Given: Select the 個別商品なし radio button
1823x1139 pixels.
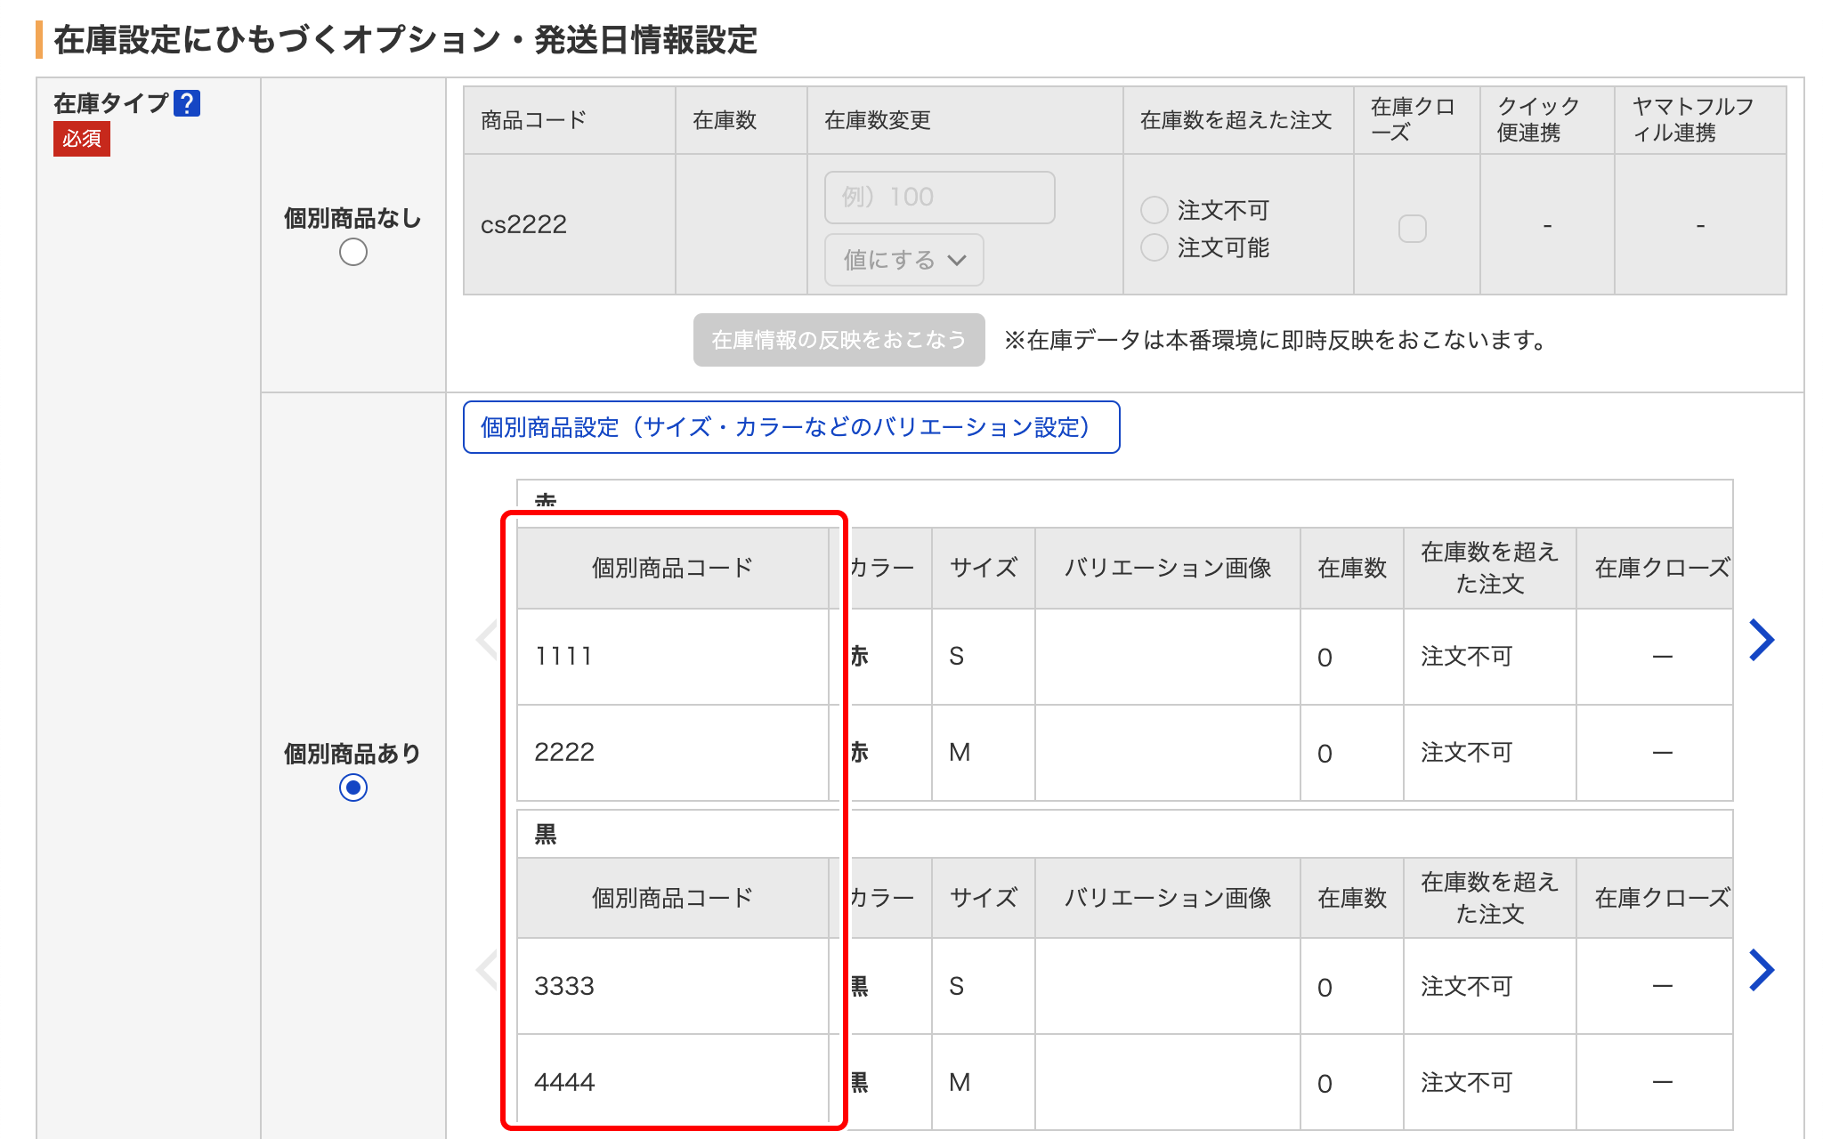Looking at the screenshot, I should tap(353, 253).
